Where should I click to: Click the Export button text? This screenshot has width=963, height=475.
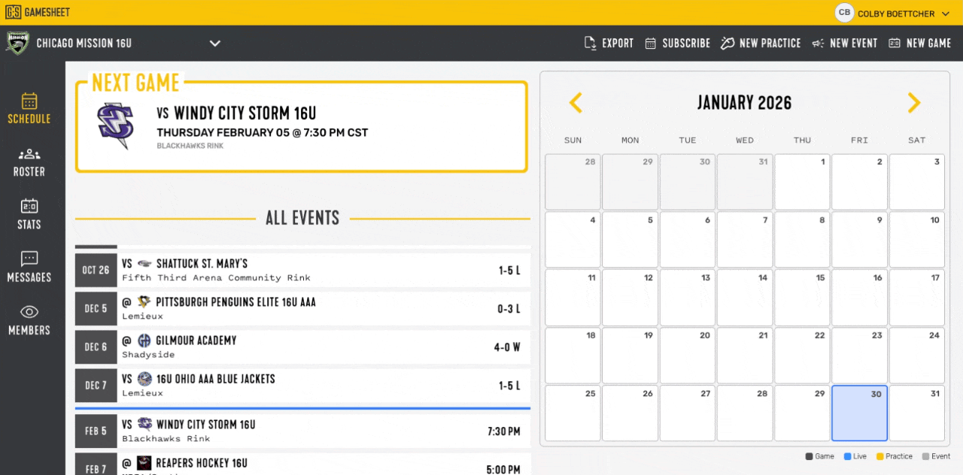click(x=618, y=44)
